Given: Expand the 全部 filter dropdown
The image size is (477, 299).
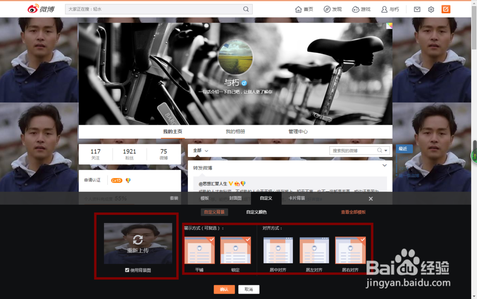Looking at the screenshot, I should (x=200, y=150).
